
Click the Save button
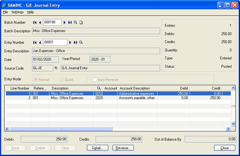coord(15,148)
